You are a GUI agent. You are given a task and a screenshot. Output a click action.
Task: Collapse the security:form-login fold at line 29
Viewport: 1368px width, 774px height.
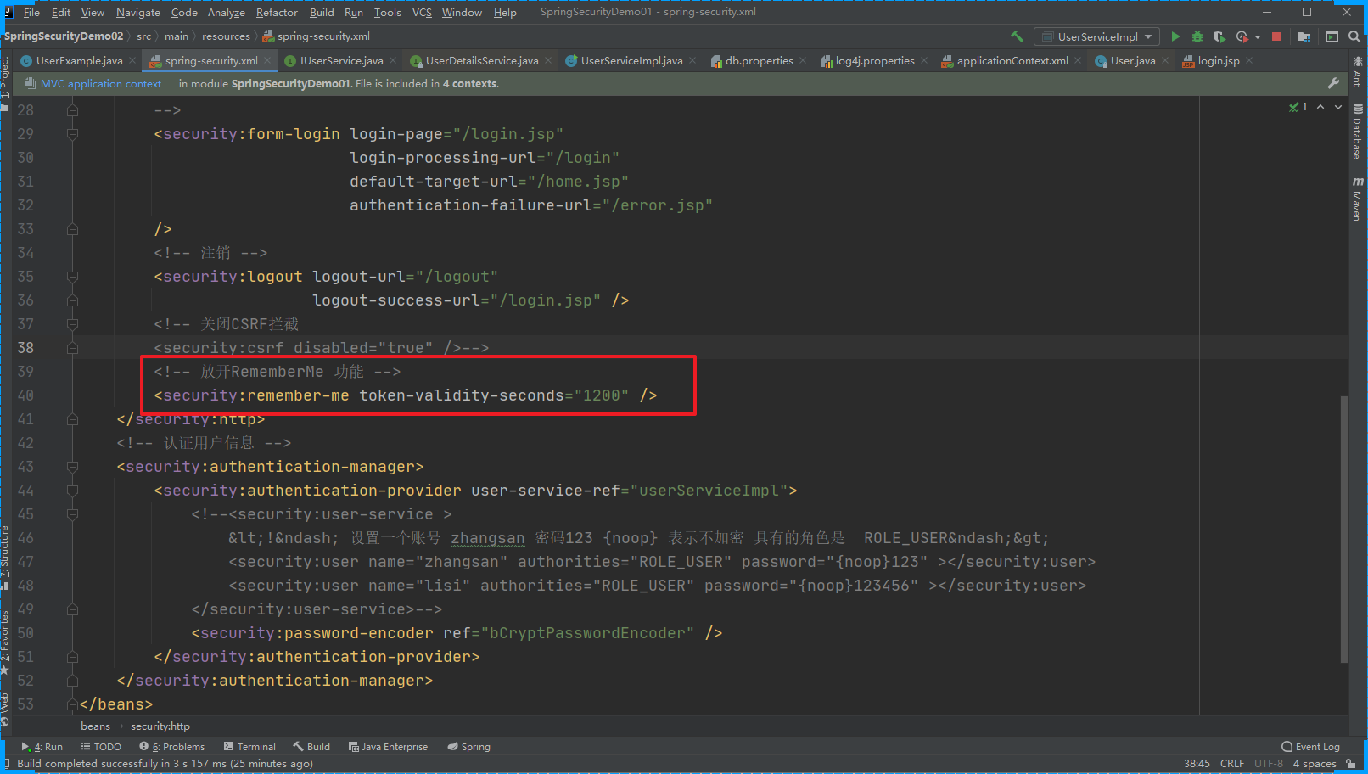tap(72, 134)
